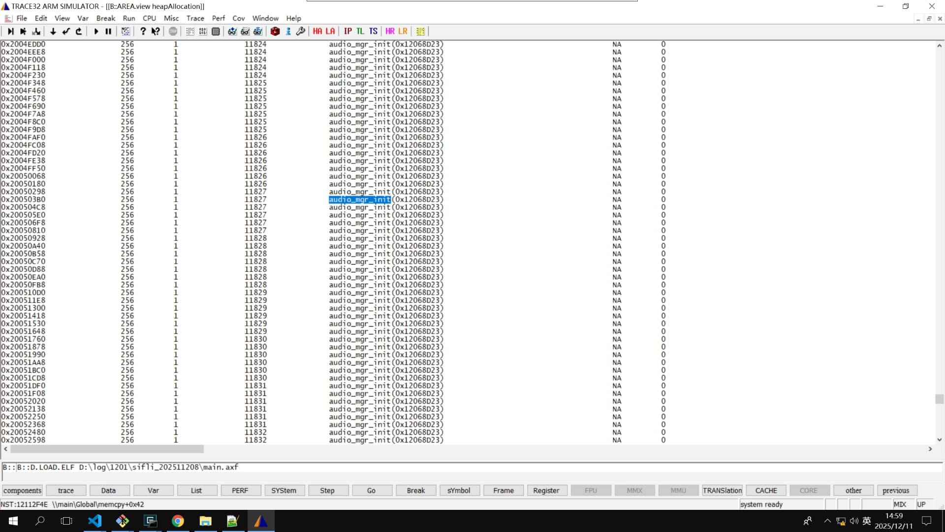Click the single Step toolbar icon
945x532 pixels.
[x=10, y=31]
